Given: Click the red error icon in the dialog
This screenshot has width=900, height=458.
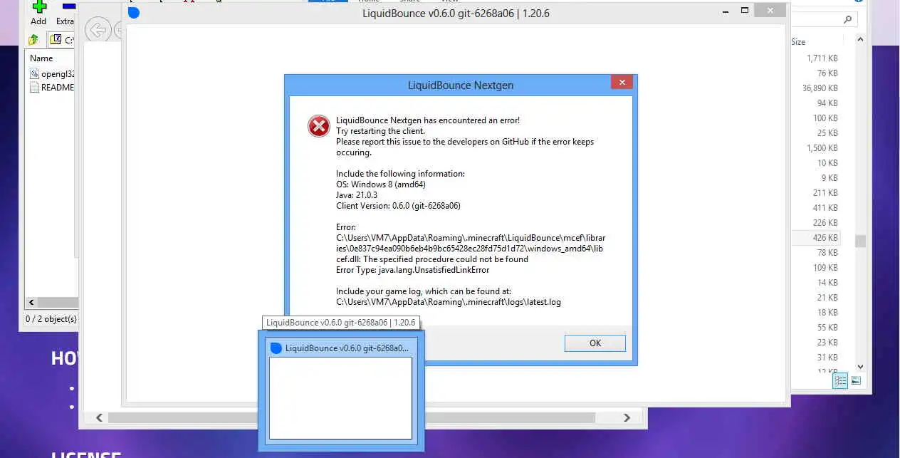Looking at the screenshot, I should [x=318, y=126].
